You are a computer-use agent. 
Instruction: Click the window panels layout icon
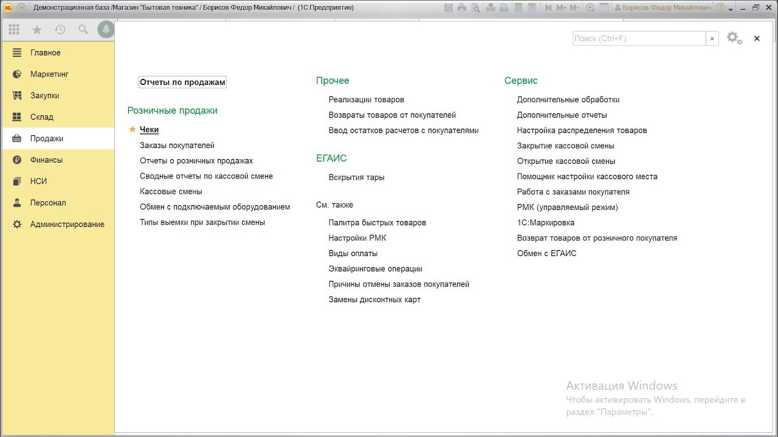click(x=604, y=8)
